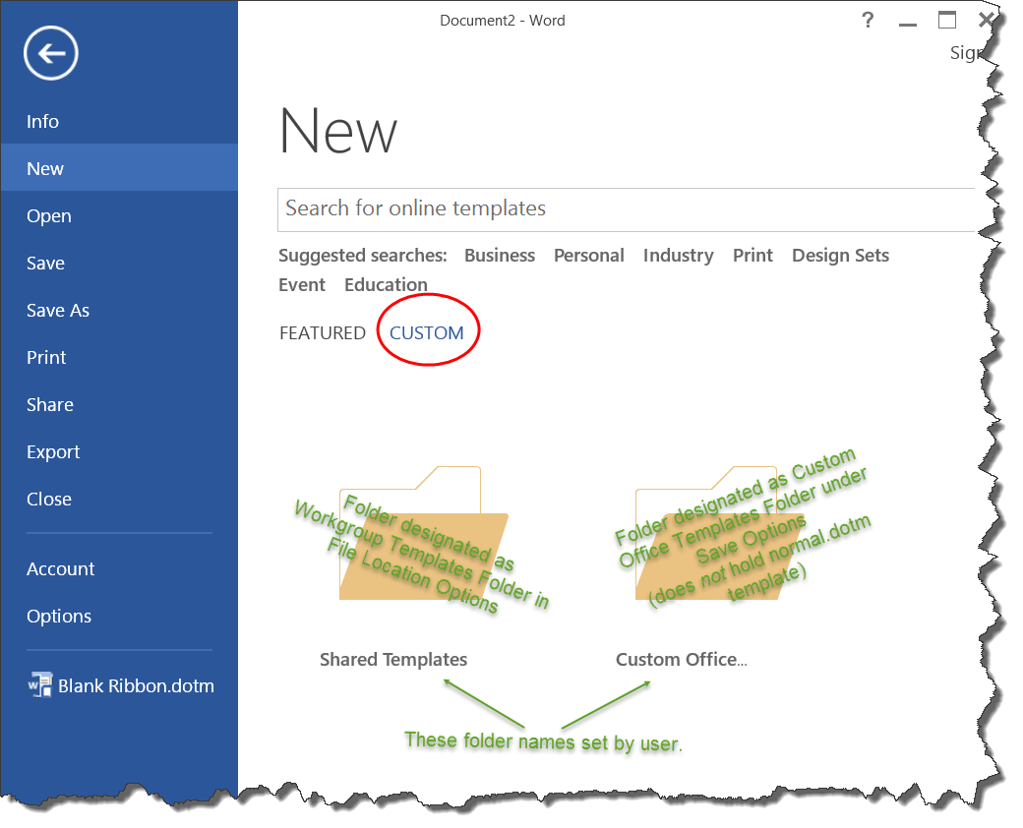Screen dimensions: 1023x828
Task: Open the Export page in the sidebar
Action: tap(53, 452)
